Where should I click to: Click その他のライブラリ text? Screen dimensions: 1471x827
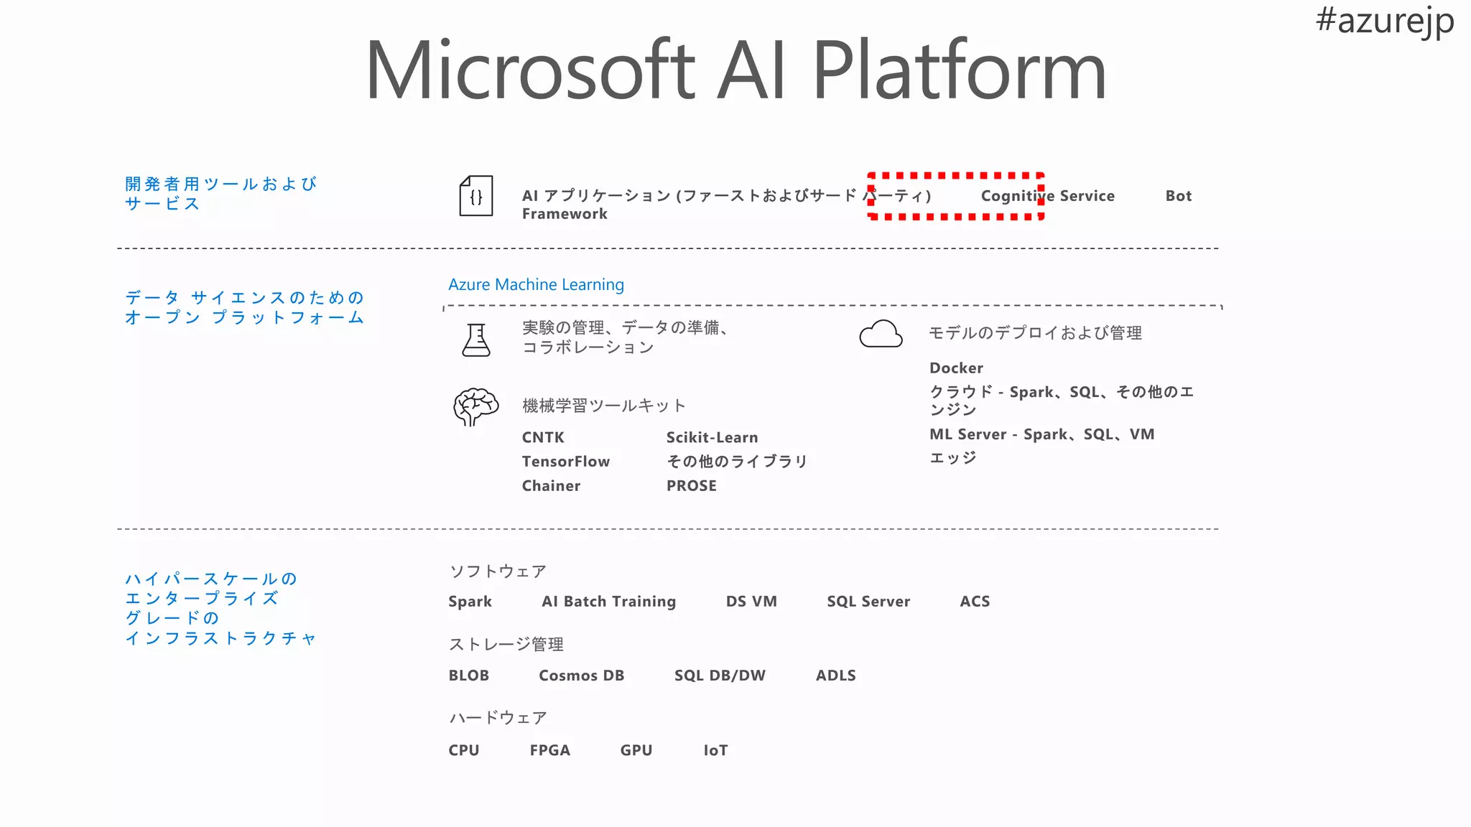[737, 462]
